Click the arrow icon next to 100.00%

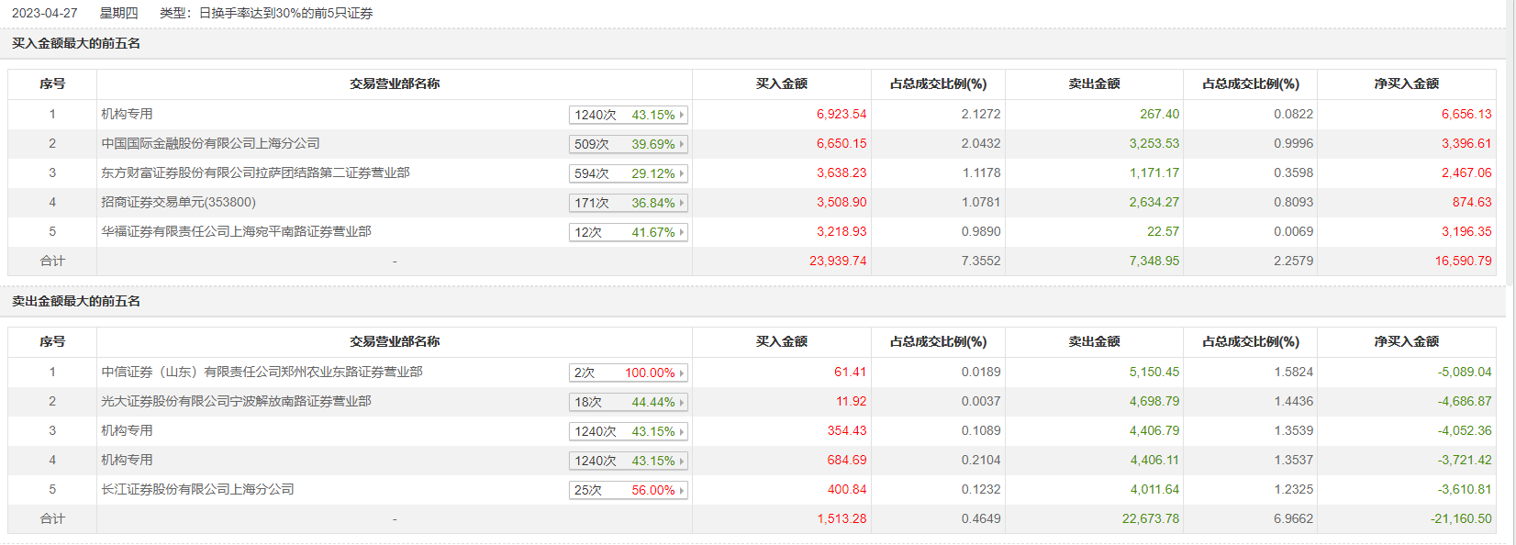coord(682,373)
